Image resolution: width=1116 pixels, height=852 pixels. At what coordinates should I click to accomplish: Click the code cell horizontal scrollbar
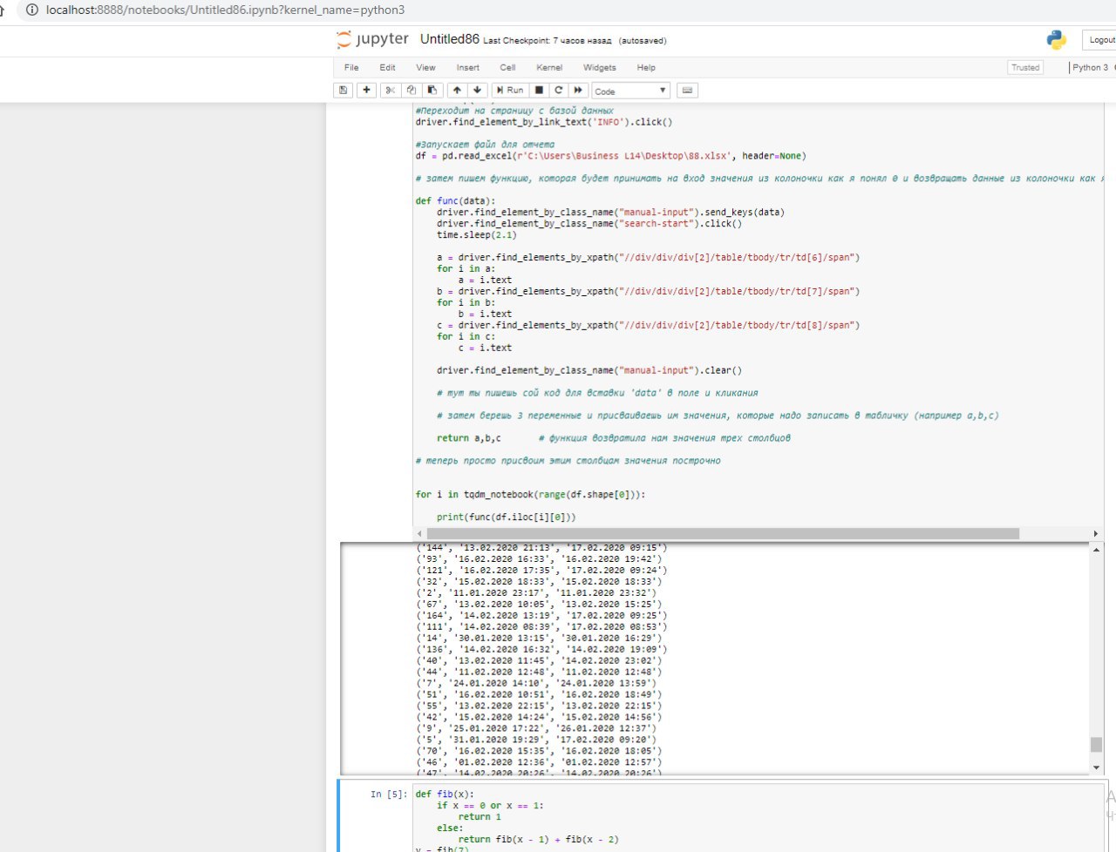pyautogui.click(x=724, y=533)
